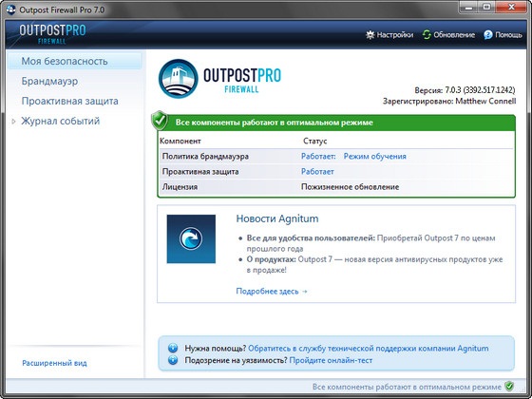
Task: Open Брандмауэр section
Action: click(49, 81)
